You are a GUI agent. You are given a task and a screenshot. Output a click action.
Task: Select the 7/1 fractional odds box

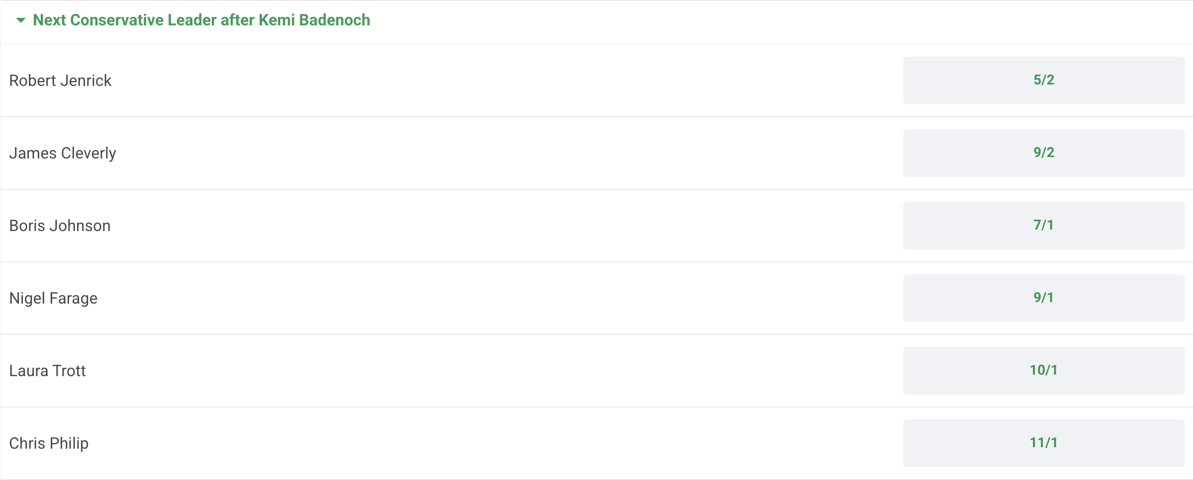pyautogui.click(x=1044, y=226)
